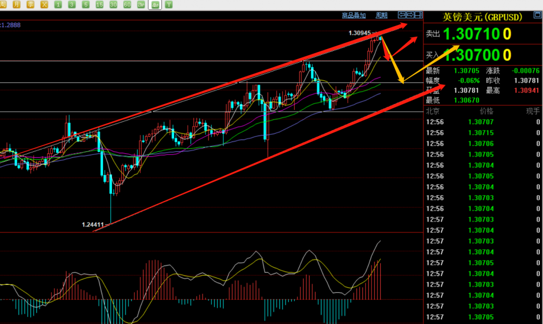
Task: Select the 1-minute timeframe button
Action: [58, 4]
